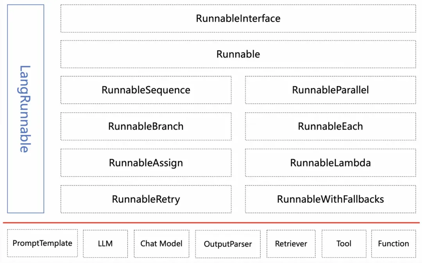Choose the RunnableEach box
The height and width of the screenshot is (263, 422).
330,126
